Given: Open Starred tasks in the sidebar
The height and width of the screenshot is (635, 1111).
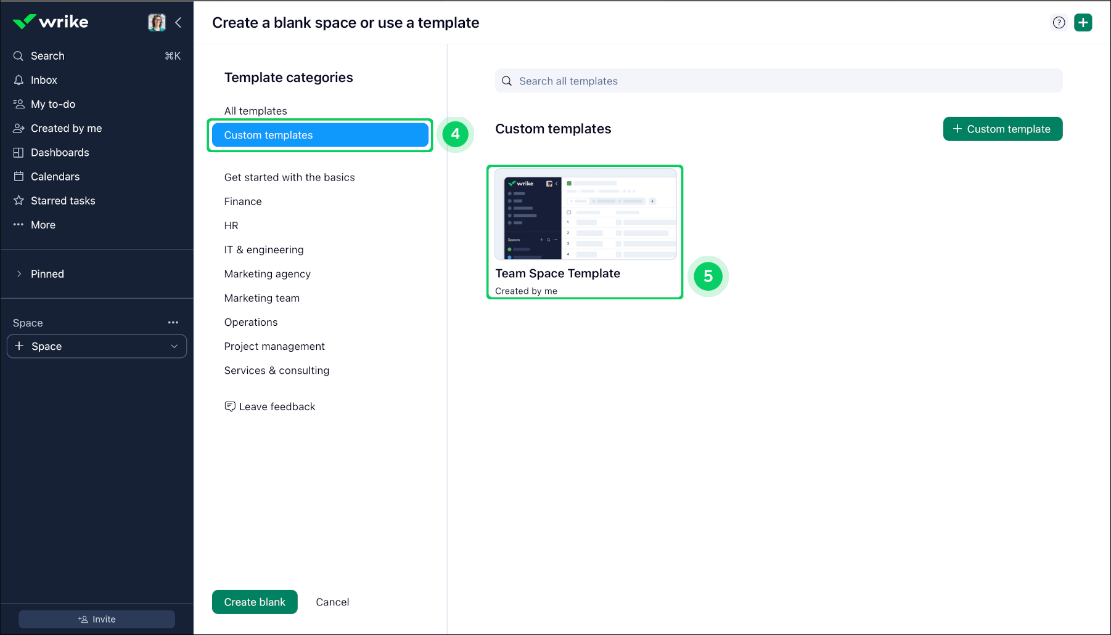Looking at the screenshot, I should (63, 201).
